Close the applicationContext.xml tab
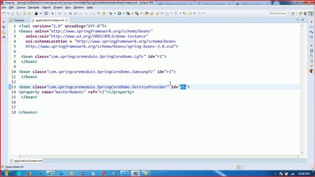The image size is (315, 177). pos(67,20)
